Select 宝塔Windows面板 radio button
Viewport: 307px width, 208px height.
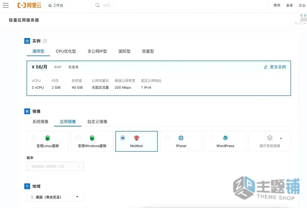tap(78, 138)
